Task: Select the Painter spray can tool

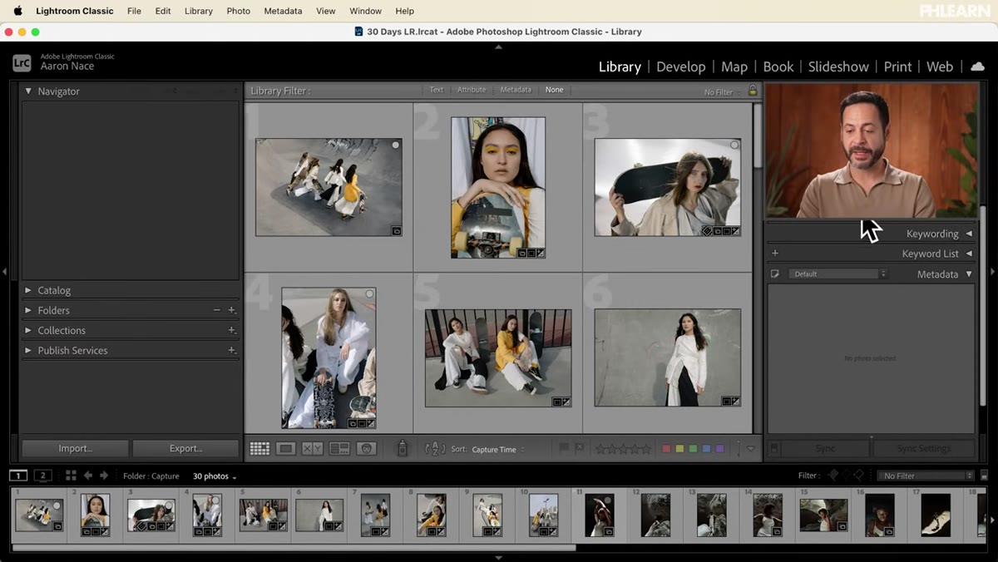Action: point(403,449)
